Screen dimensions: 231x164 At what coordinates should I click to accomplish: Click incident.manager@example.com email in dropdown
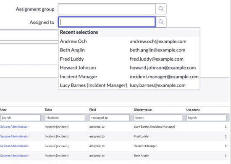point(164,77)
